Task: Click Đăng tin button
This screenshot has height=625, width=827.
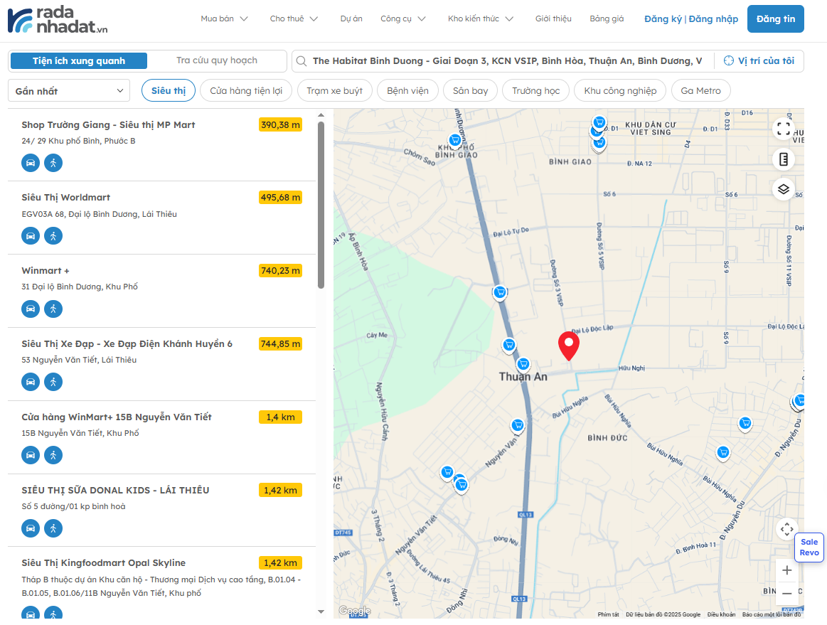Action: [x=775, y=19]
